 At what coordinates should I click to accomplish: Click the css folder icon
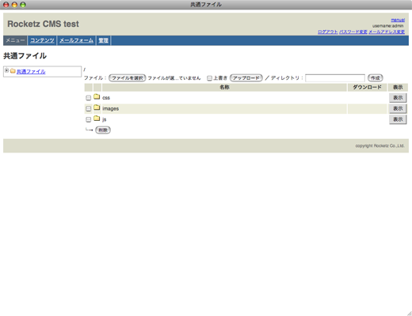click(x=97, y=97)
